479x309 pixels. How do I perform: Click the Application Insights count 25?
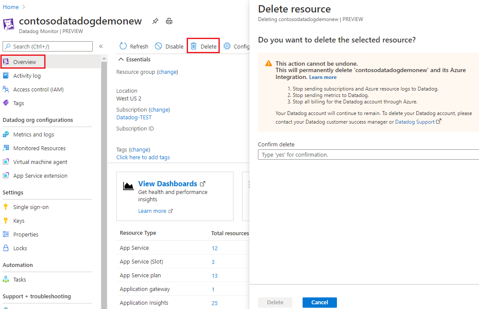pyautogui.click(x=215, y=303)
